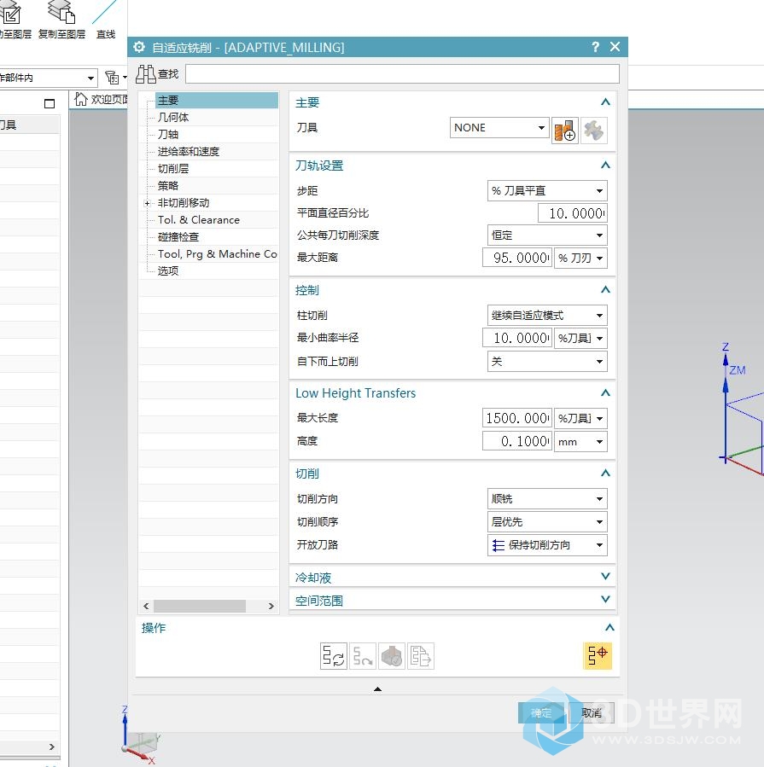Open the 自下而上切削 dropdown
The width and height of the screenshot is (764, 767).
[x=546, y=362]
